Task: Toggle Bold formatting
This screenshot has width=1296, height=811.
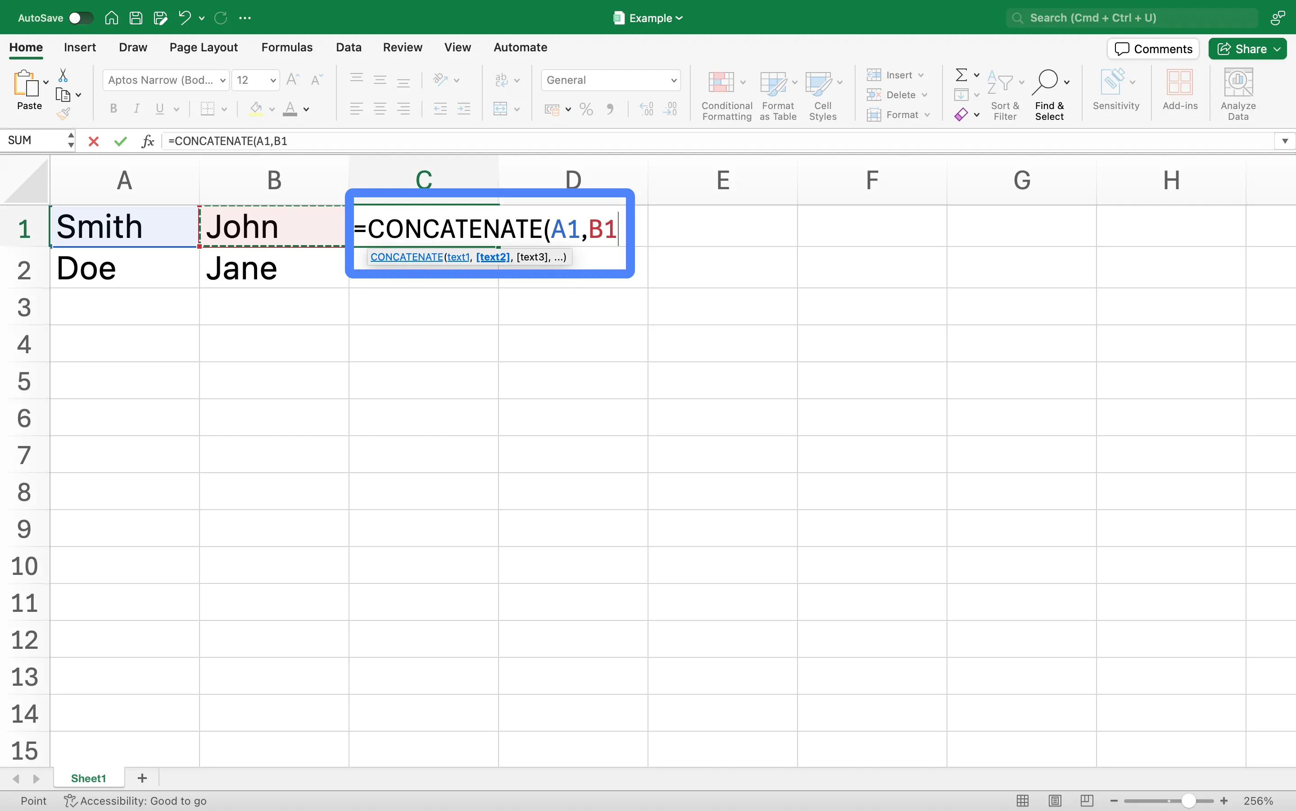Action: pos(113,109)
